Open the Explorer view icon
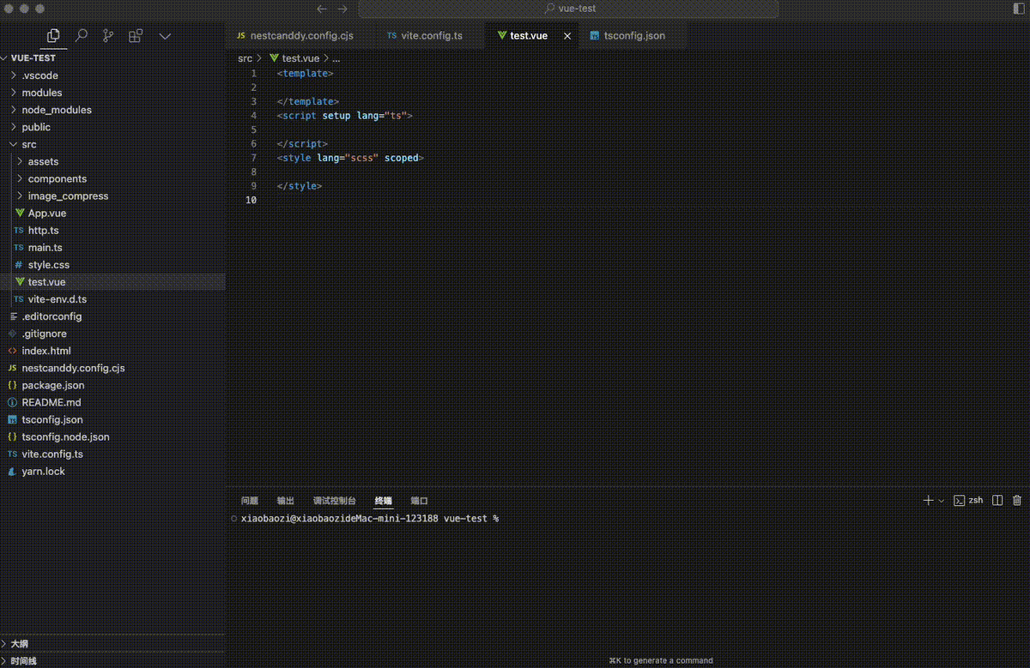The height and width of the screenshot is (668, 1030). (x=53, y=36)
